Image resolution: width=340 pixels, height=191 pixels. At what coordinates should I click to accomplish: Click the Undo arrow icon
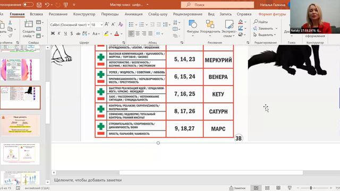[47, 5]
